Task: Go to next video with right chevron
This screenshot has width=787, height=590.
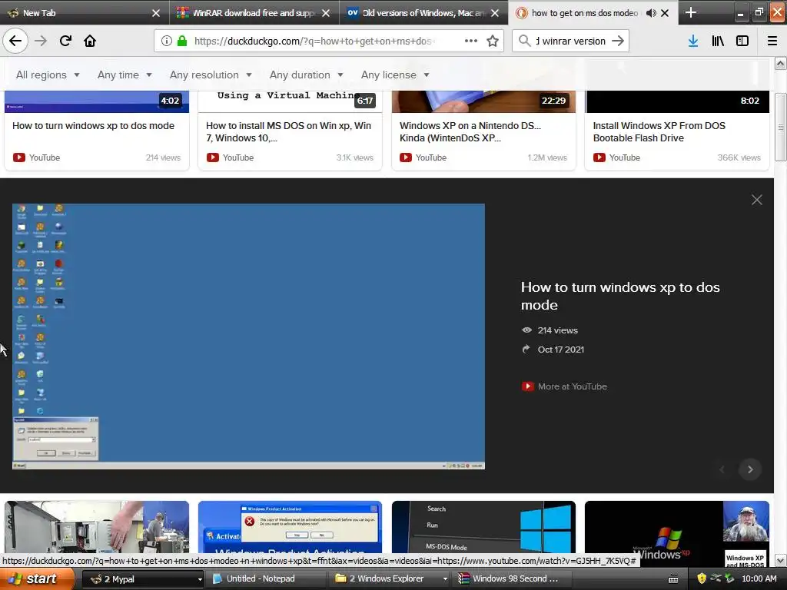Action: point(750,469)
